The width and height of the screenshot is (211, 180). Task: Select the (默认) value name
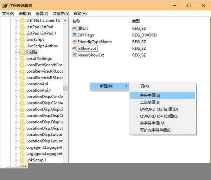83,28
